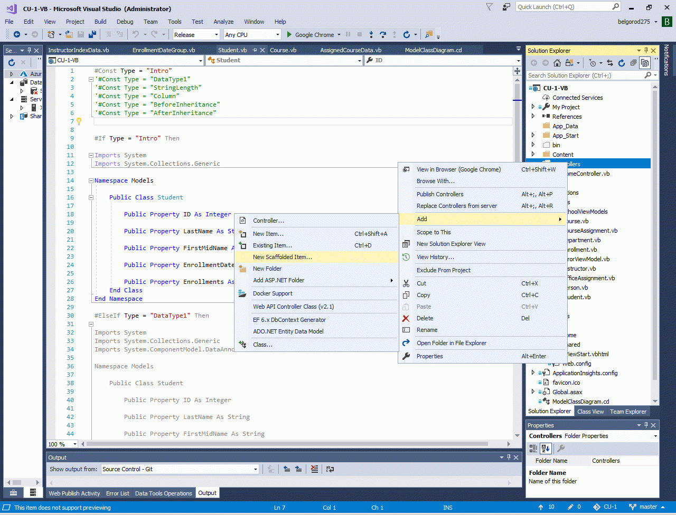Open the Release configuration dropdown

coord(196,34)
